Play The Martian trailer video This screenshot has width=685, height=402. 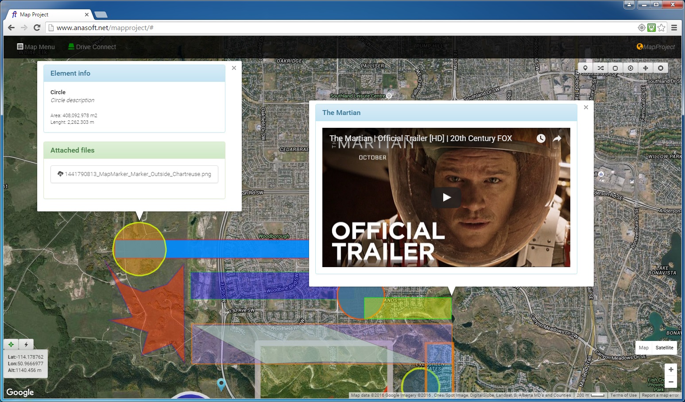pyautogui.click(x=446, y=197)
